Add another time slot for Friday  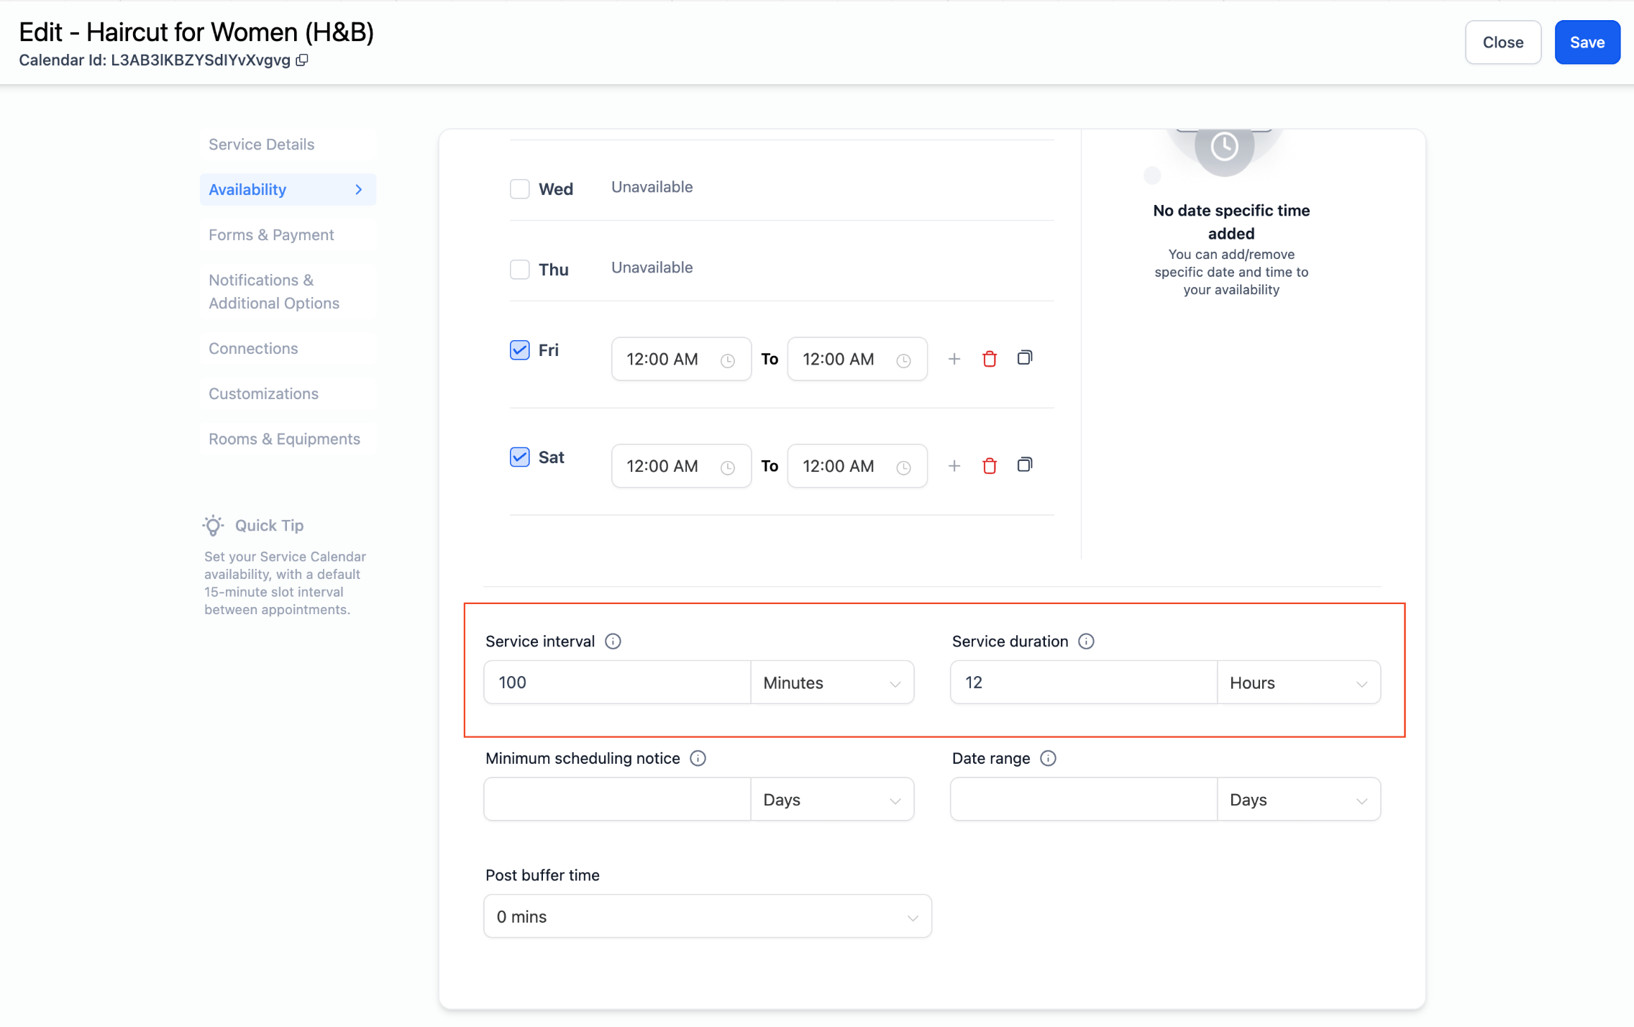[x=954, y=358]
